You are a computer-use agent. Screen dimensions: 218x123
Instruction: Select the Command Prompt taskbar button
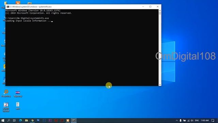[74, 120]
